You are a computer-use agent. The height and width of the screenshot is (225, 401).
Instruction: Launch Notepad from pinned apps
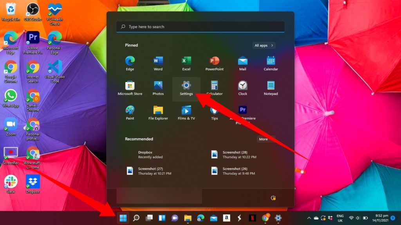(271, 88)
